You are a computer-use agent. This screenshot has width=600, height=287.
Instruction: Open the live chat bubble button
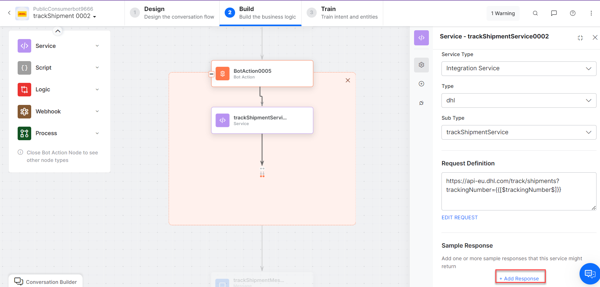(x=590, y=273)
